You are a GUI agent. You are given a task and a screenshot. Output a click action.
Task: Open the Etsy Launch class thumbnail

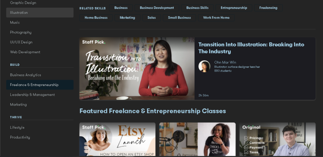pos(117,139)
